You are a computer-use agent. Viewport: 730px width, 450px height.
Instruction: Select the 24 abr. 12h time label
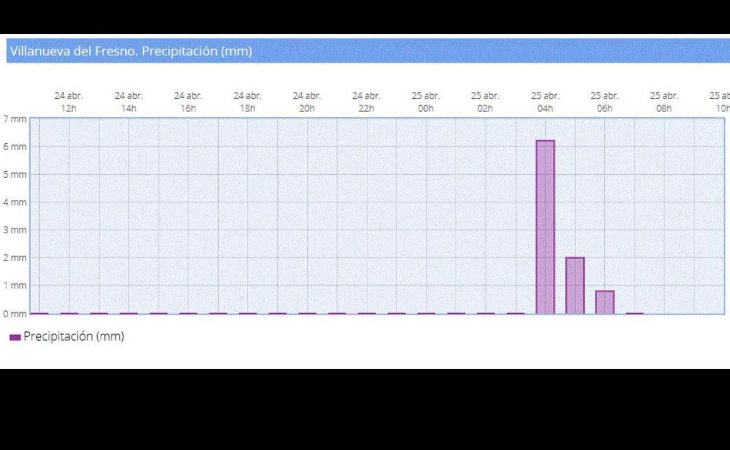click(69, 102)
